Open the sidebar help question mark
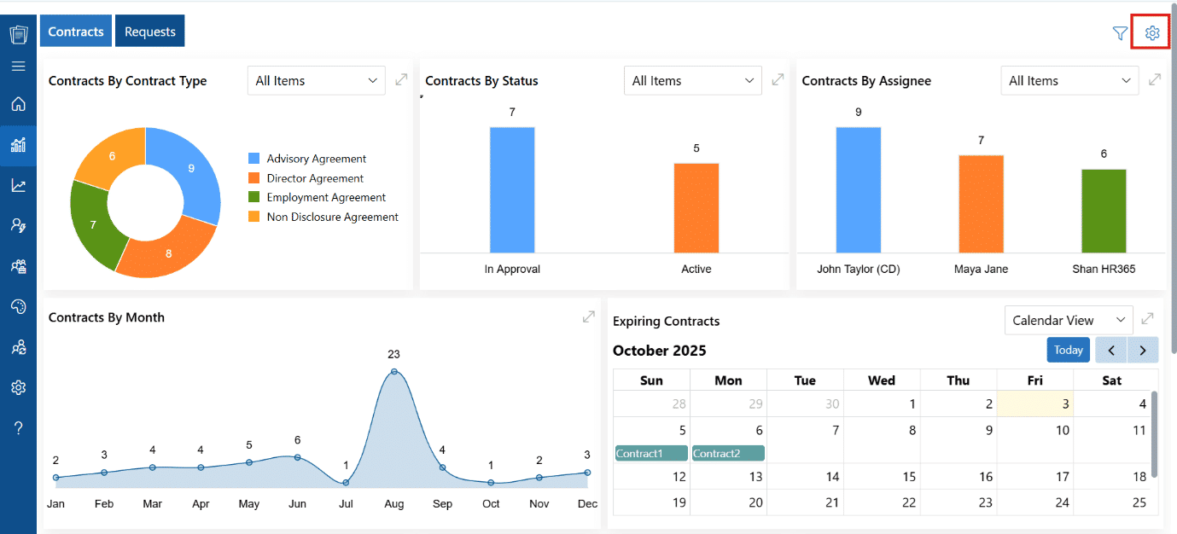1177x534 pixels. point(18,427)
